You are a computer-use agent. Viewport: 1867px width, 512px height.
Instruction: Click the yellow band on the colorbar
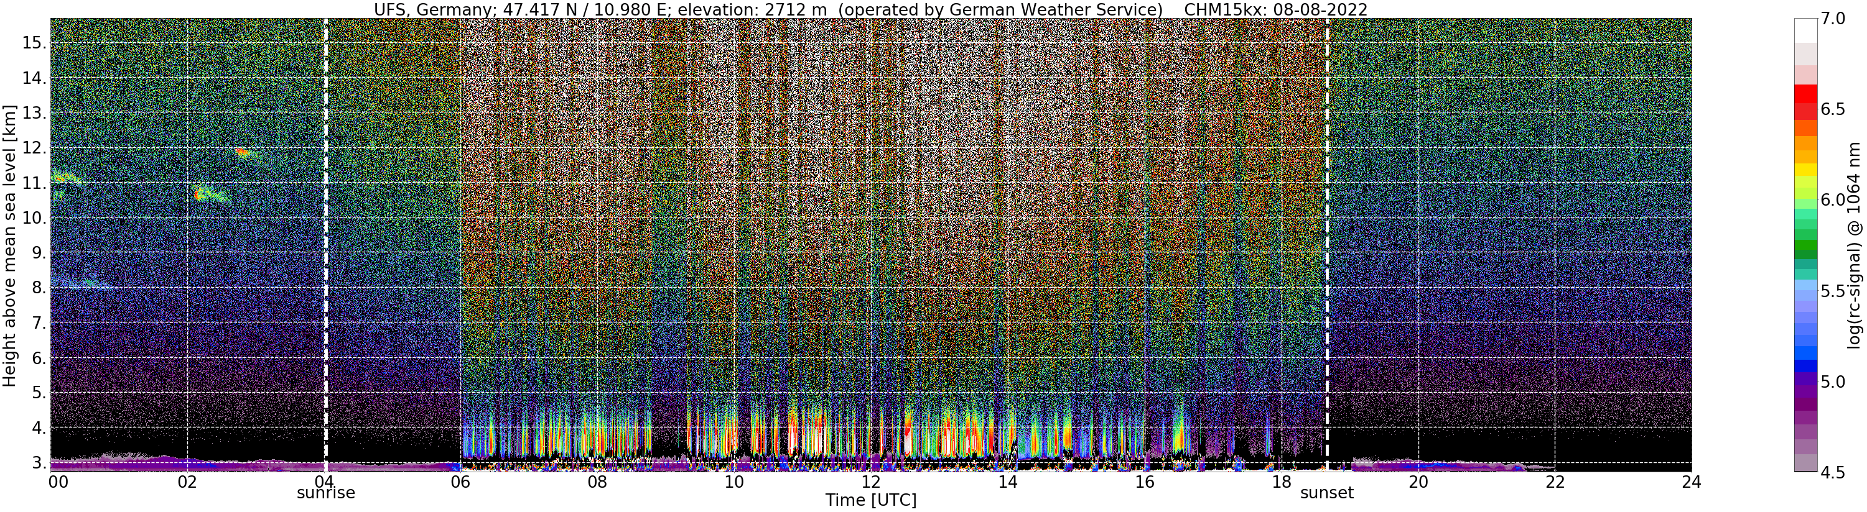(1805, 171)
